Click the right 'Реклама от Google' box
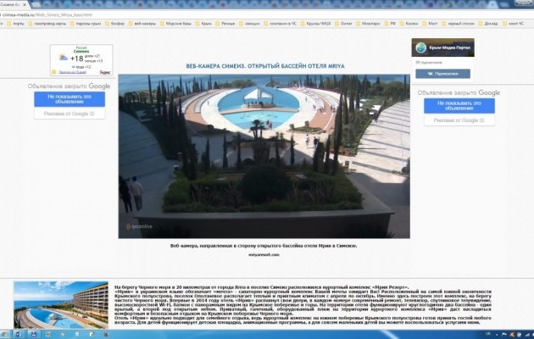The width and height of the screenshot is (534, 339). point(459,120)
